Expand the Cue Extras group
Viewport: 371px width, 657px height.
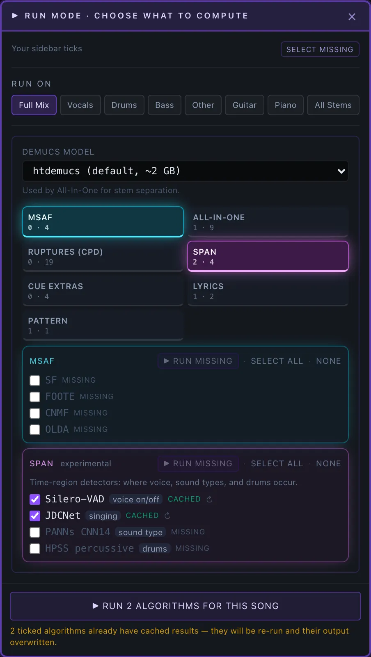103,291
